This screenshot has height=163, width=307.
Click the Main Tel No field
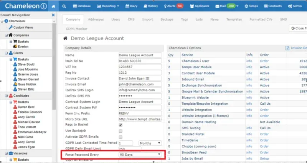(x=140, y=61)
